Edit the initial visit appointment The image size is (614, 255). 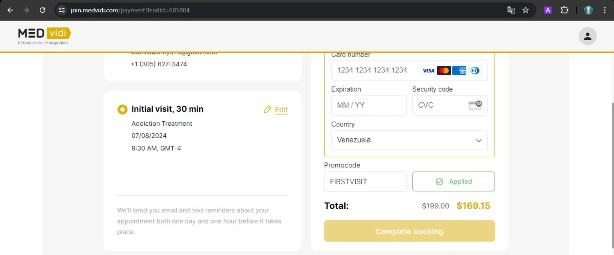(x=282, y=110)
